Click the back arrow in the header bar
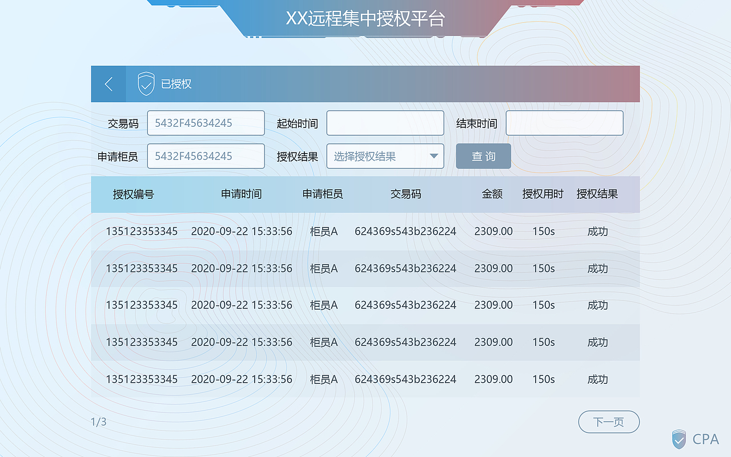 [x=108, y=83]
